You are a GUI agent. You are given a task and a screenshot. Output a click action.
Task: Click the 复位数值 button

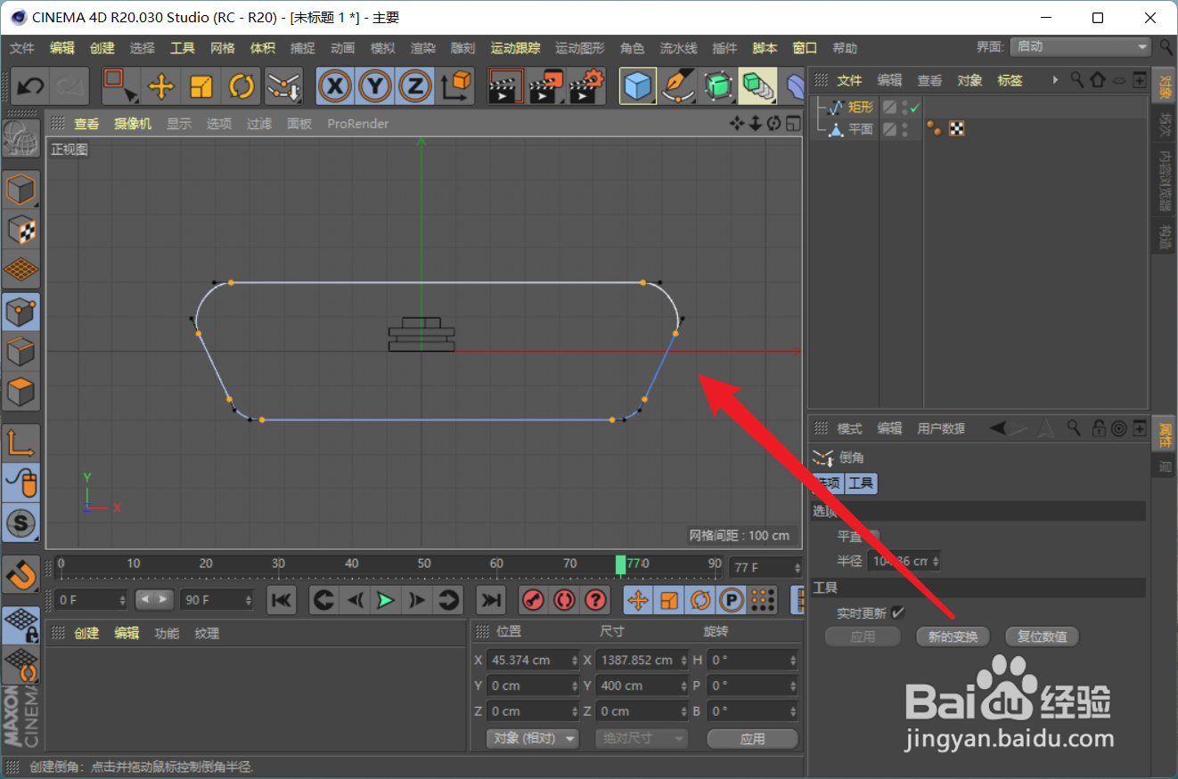click(x=1042, y=637)
